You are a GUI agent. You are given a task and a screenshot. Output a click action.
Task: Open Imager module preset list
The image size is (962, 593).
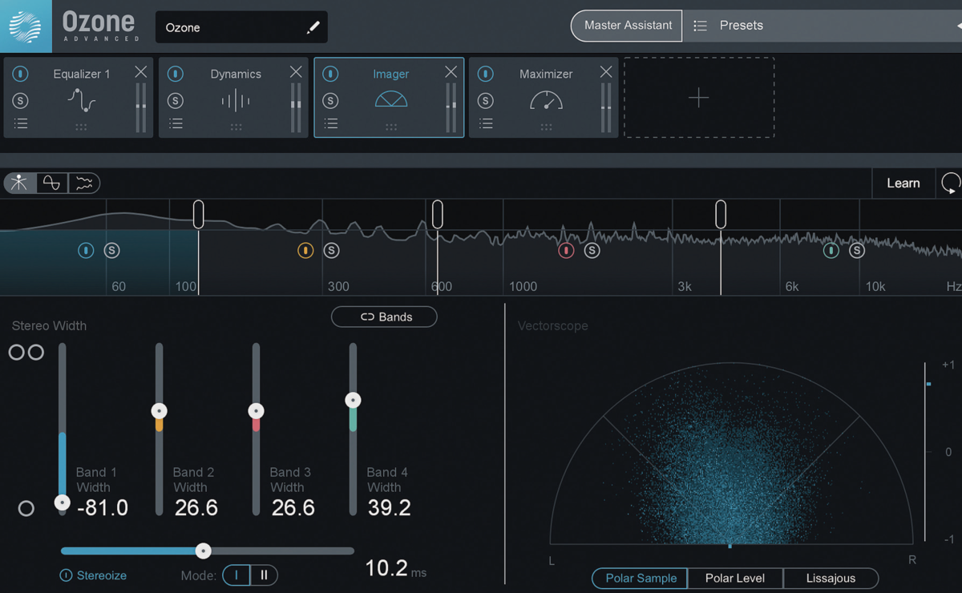330,123
